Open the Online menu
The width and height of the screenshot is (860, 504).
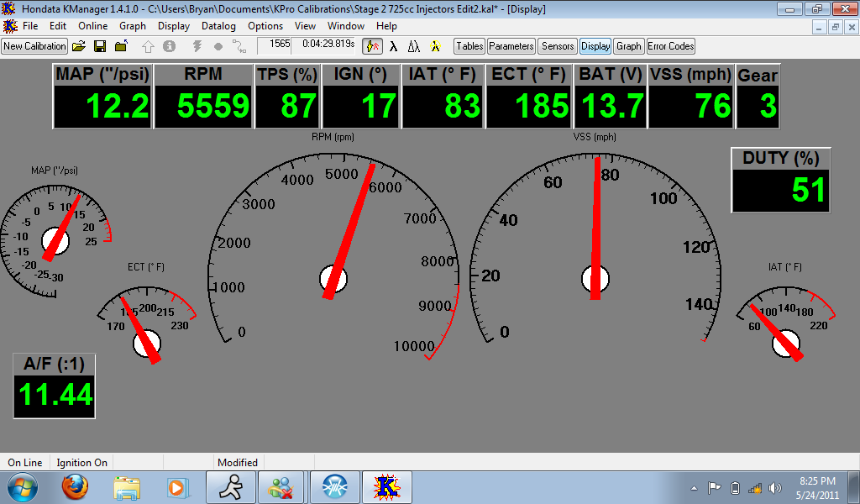93,26
